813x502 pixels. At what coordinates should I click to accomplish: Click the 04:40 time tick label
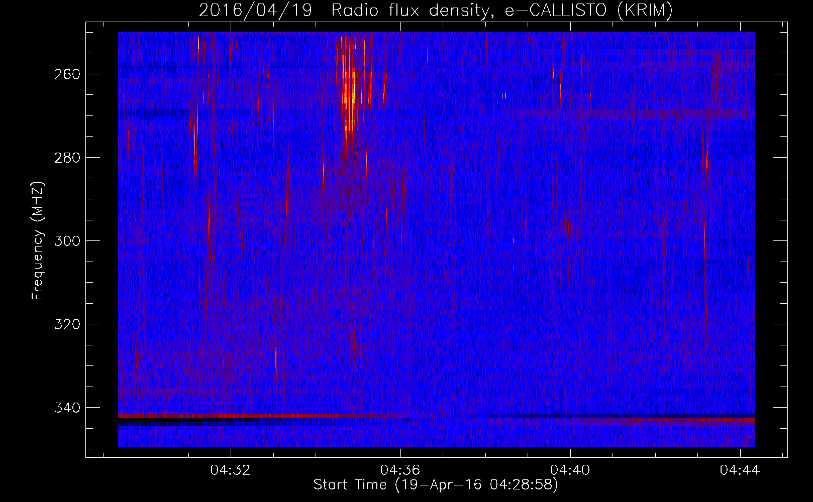pos(570,470)
